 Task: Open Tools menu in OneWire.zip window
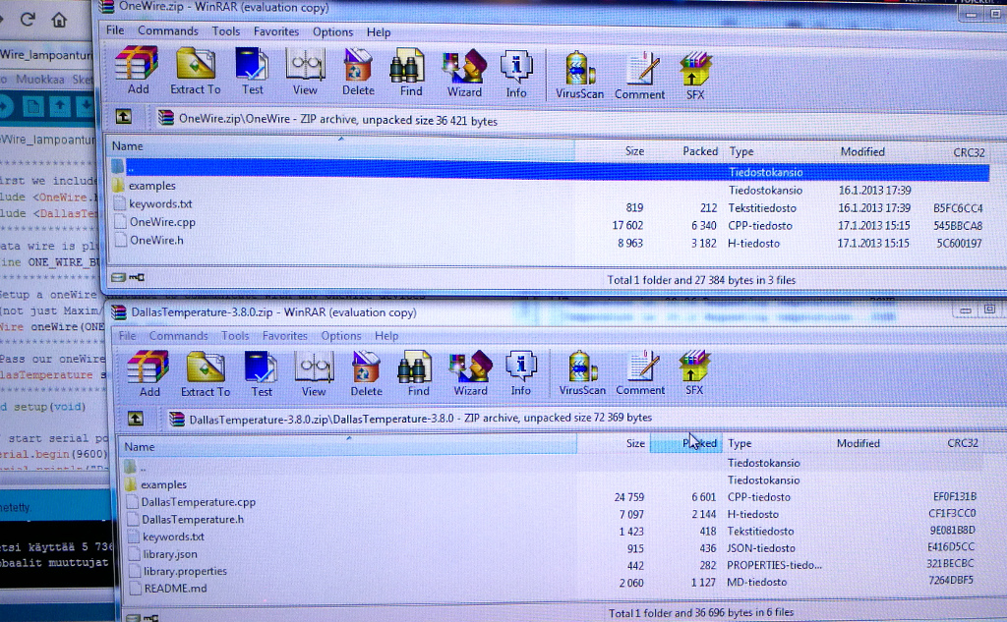[226, 30]
